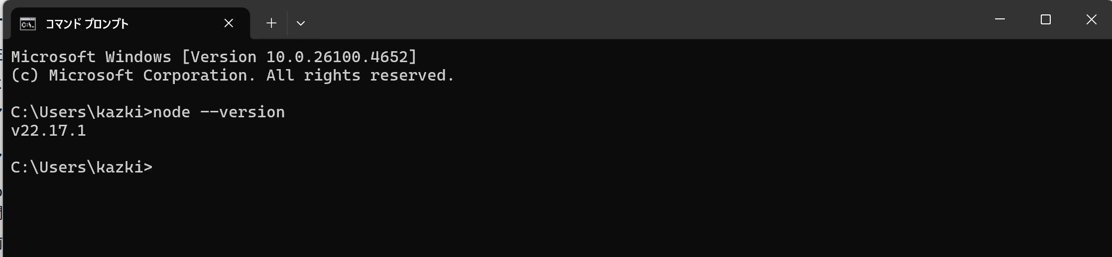Click the v22.17.1 output line
This screenshot has height=257, width=1112.
48,131
